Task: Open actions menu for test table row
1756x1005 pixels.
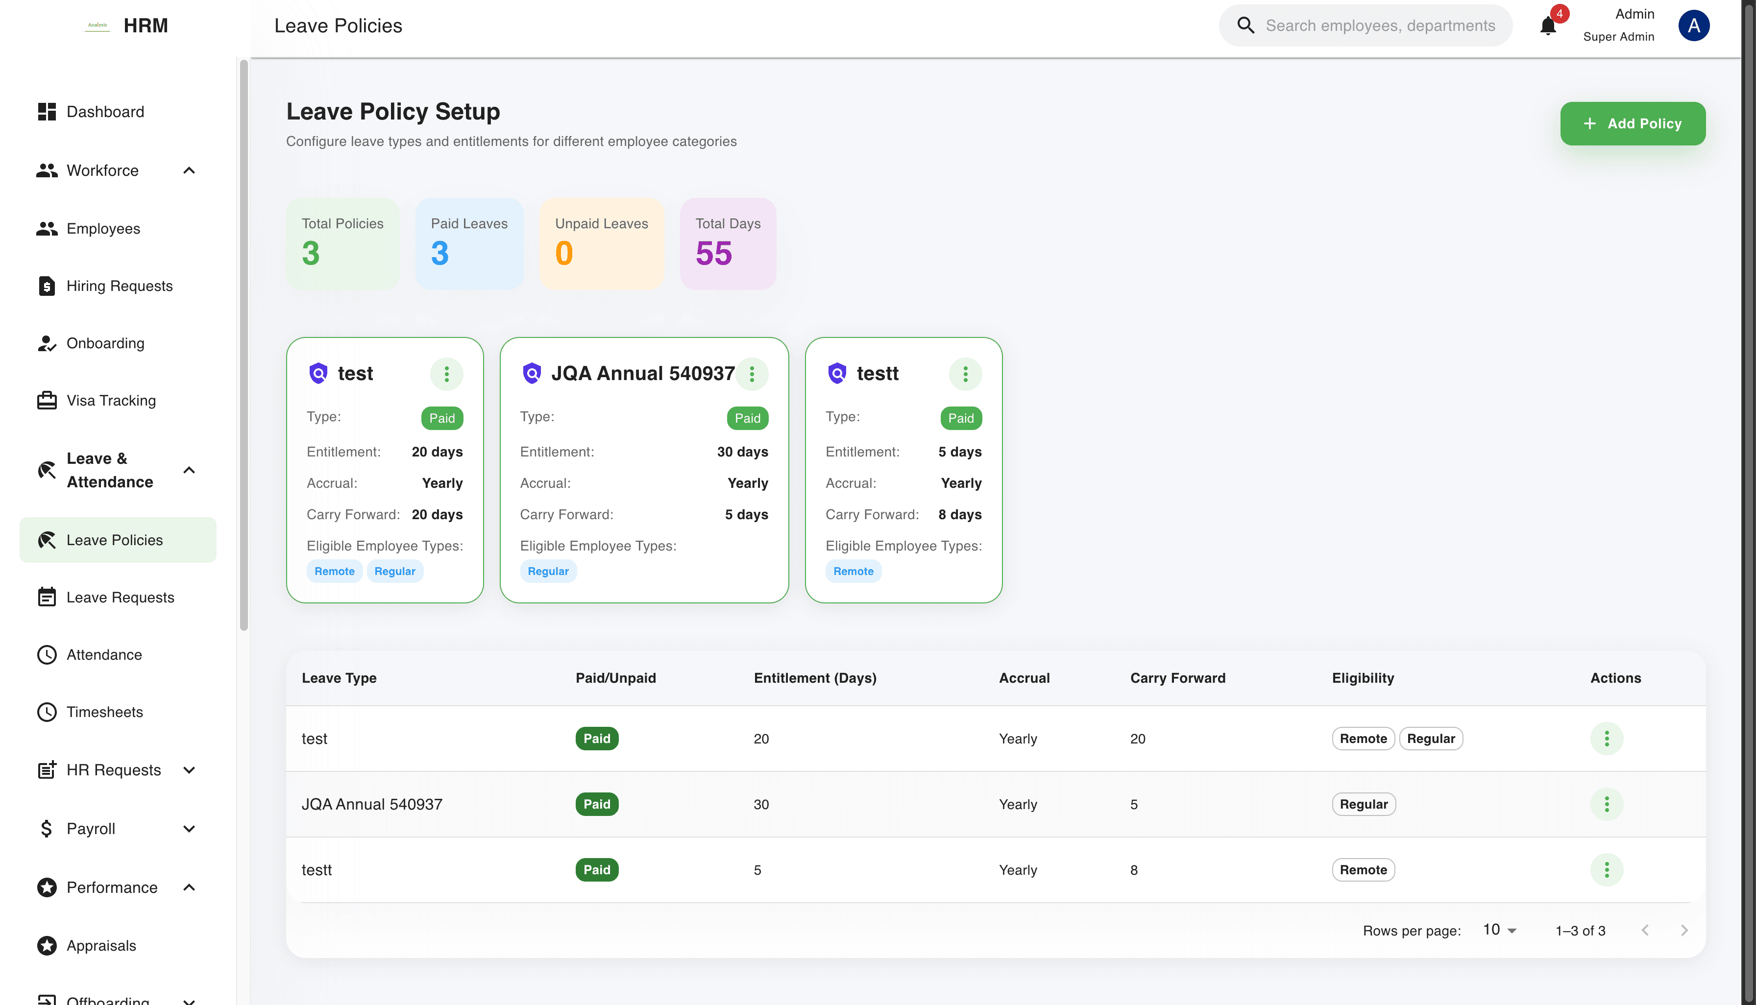Action: (1606, 739)
